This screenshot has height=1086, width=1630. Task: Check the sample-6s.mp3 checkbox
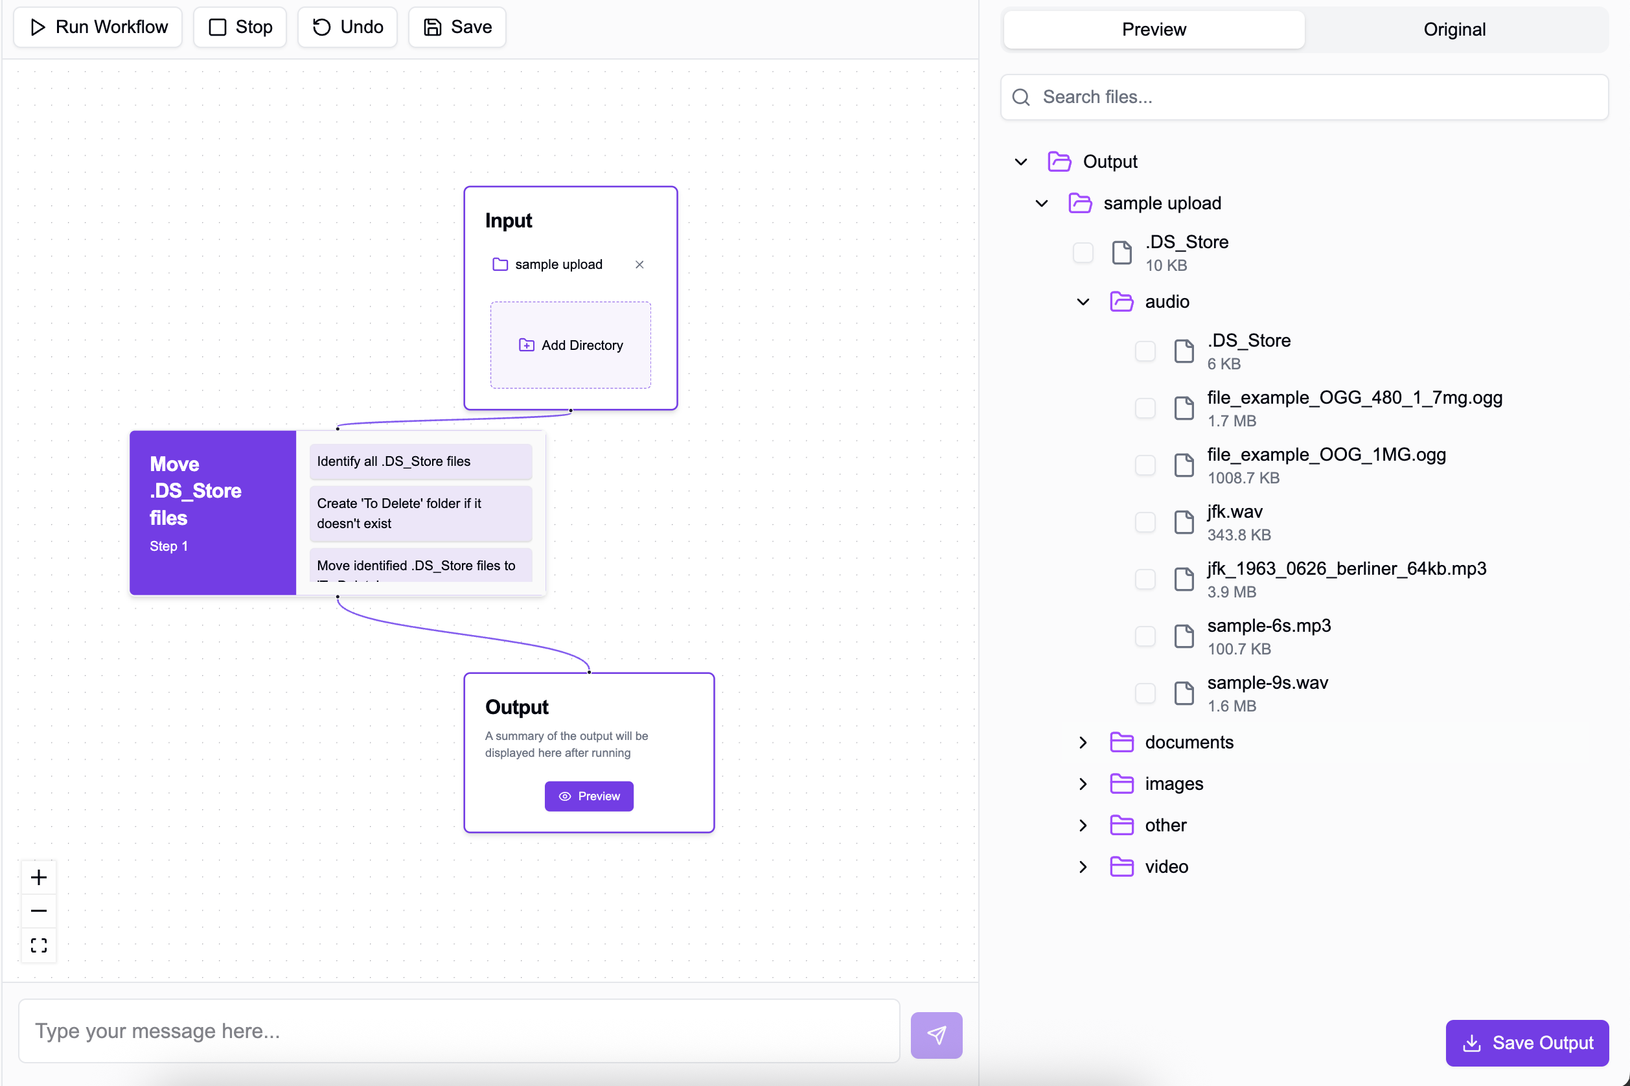pos(1145,636)
